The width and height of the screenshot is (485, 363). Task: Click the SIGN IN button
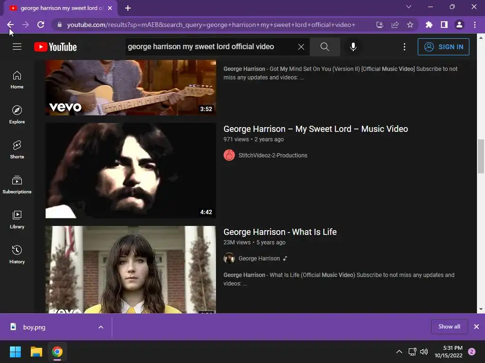tap(443, 47)
